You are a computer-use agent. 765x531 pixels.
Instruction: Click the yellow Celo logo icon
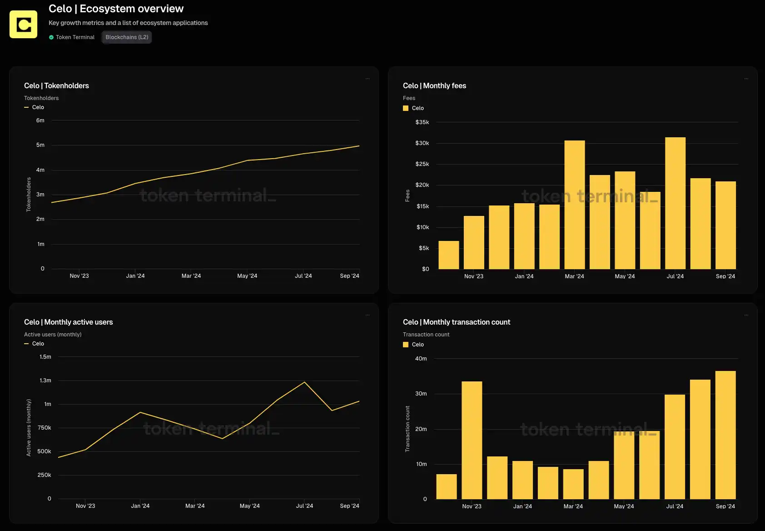(x=23, y=25)
